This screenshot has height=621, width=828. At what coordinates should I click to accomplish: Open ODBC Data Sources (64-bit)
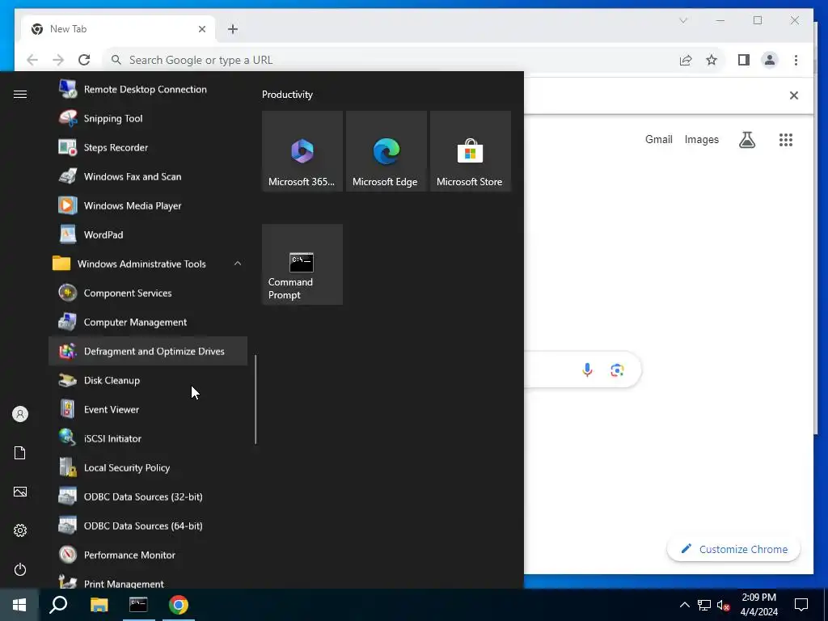point(148,526)
